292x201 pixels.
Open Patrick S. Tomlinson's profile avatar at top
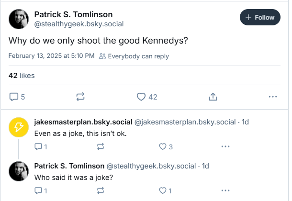click(19, 19)
